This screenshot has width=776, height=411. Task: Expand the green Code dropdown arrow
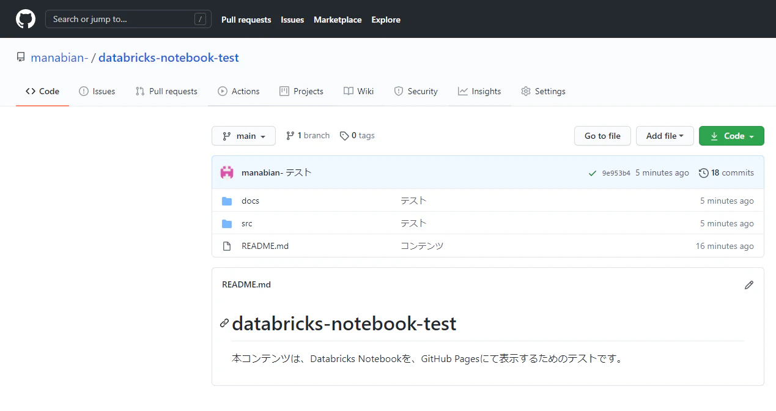752,136
